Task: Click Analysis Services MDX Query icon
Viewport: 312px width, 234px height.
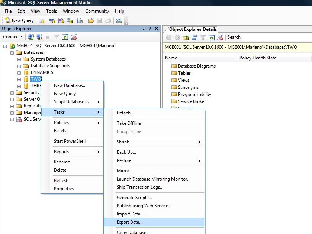Action: [x=52, y=20]
